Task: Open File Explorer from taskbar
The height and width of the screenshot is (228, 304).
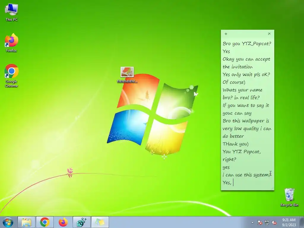Action: coord(26,222)
